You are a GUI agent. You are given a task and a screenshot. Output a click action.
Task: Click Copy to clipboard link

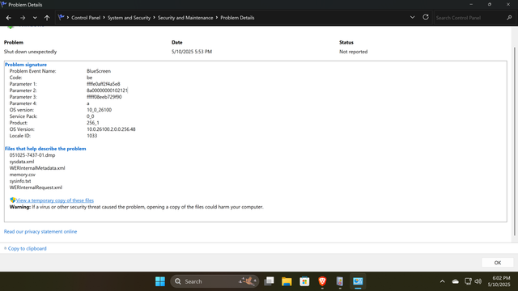click(27, 248)
